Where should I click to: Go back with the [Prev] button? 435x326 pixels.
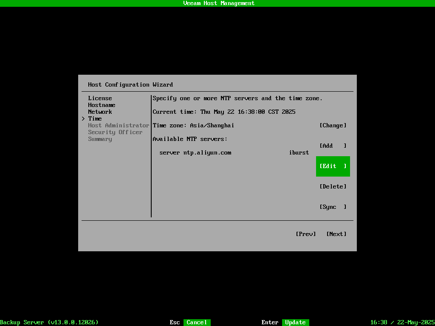(x=306, y=234)
